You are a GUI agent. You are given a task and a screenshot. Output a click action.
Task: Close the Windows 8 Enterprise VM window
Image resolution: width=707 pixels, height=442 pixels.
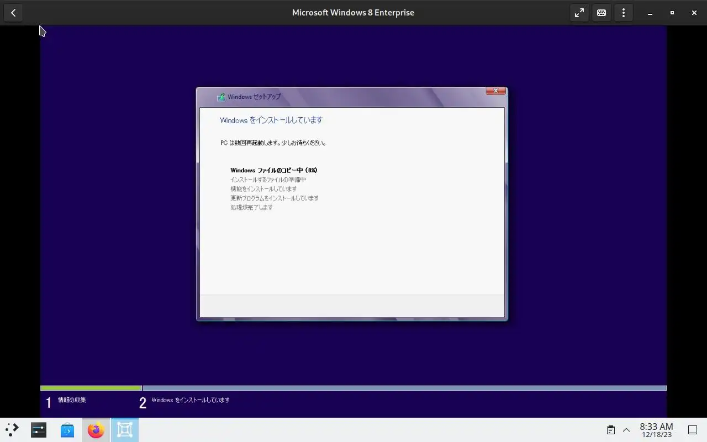point(694,13)
